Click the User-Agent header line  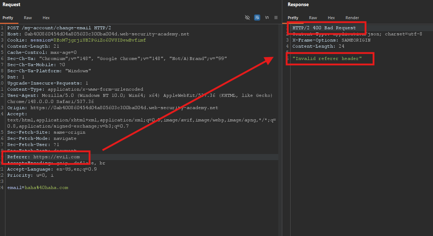tap(140, 95)
